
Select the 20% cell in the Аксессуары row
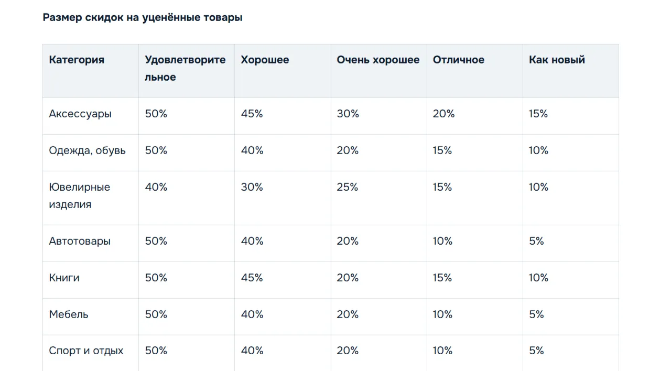click(x=443, y=114)
